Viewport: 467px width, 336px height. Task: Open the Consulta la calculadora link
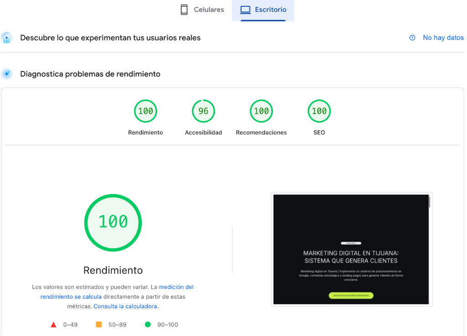point(126,306)
